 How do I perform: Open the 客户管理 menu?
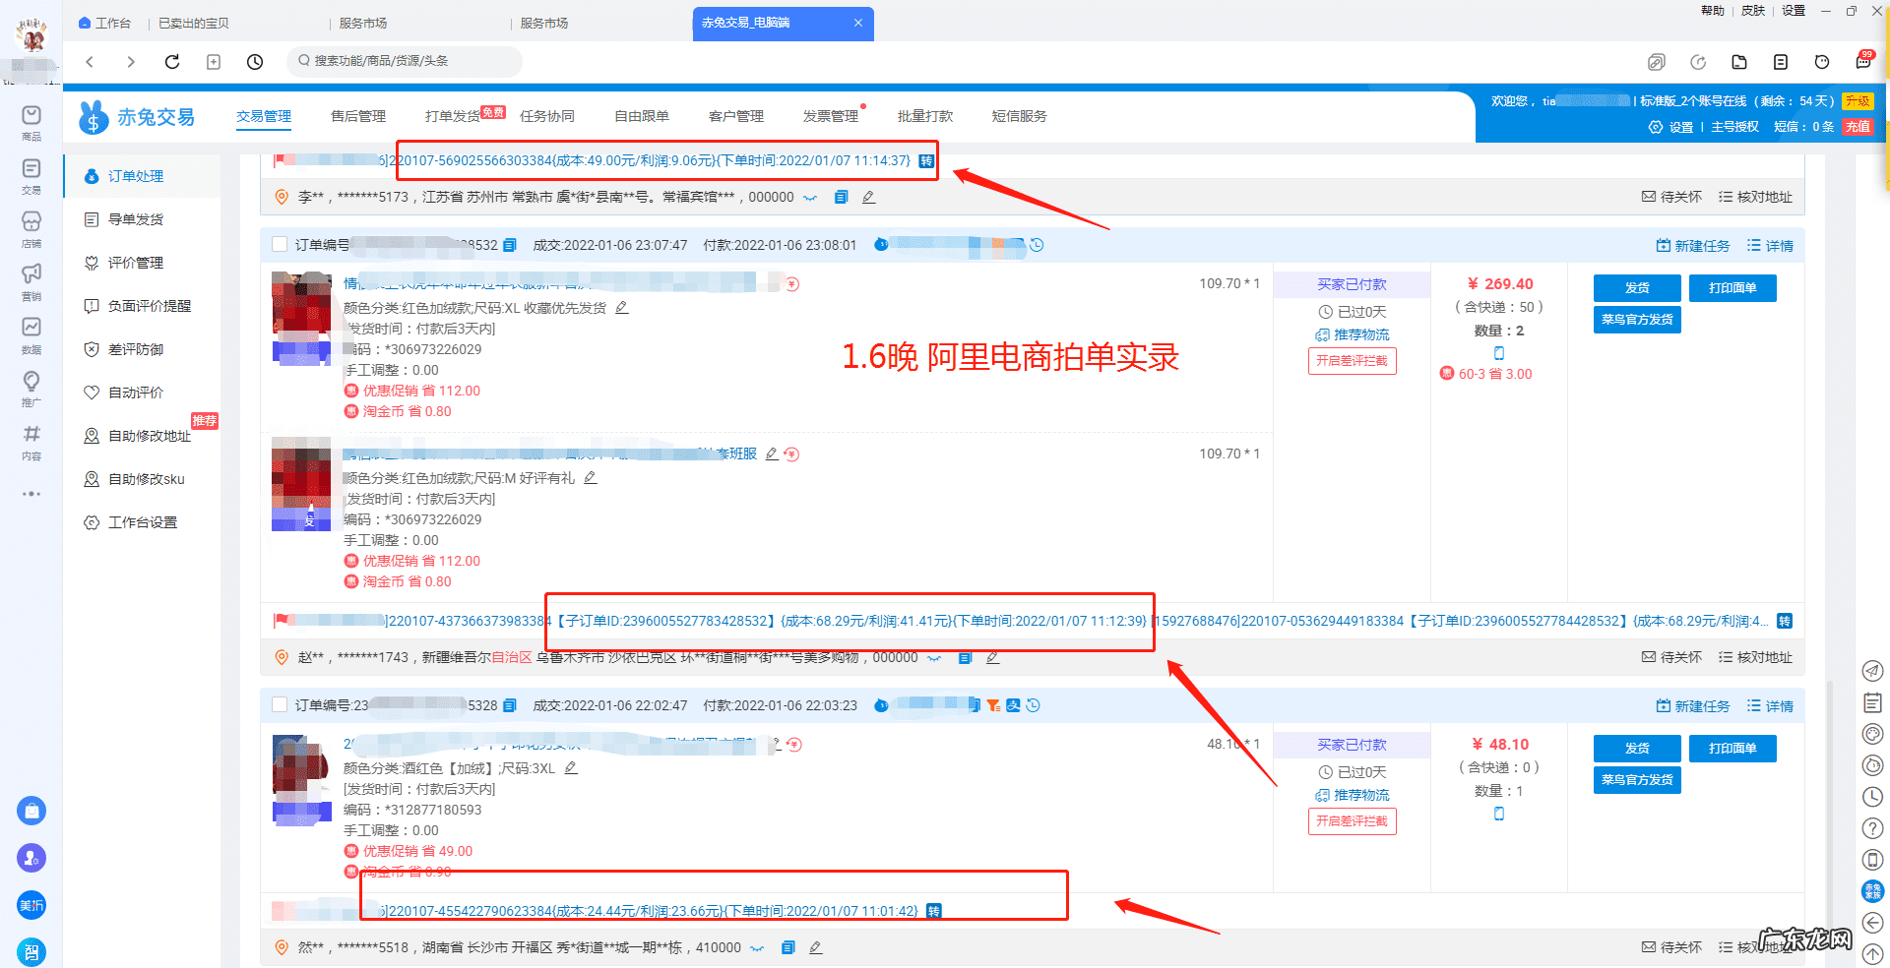(736, 116)
